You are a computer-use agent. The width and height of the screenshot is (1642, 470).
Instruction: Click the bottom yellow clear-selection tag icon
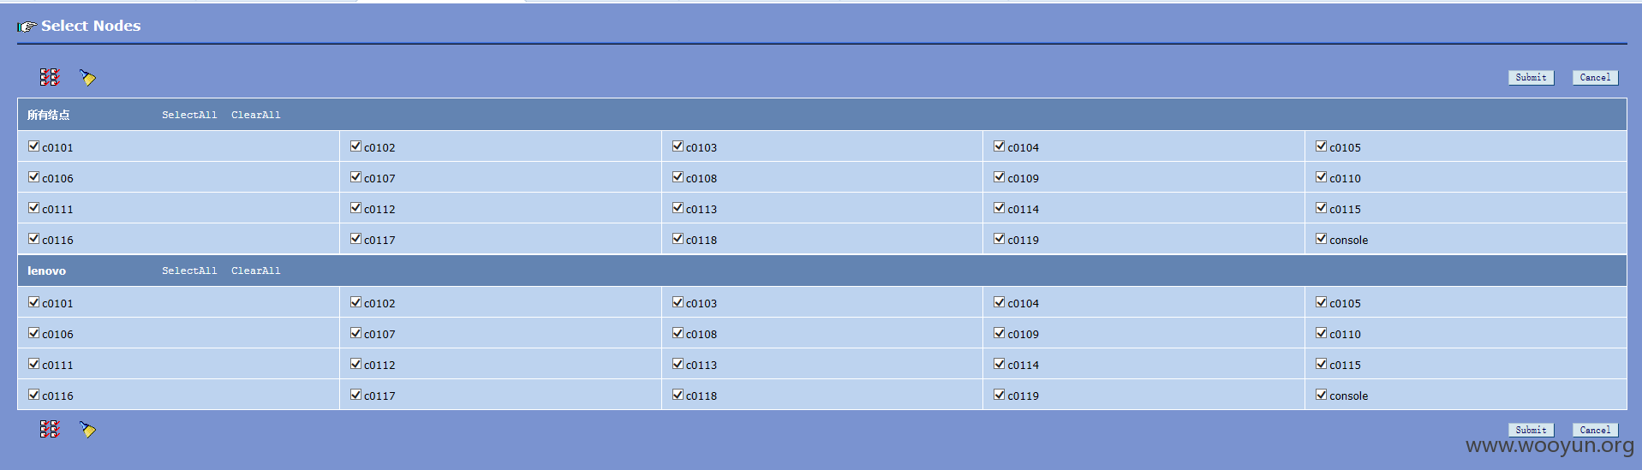87,430
